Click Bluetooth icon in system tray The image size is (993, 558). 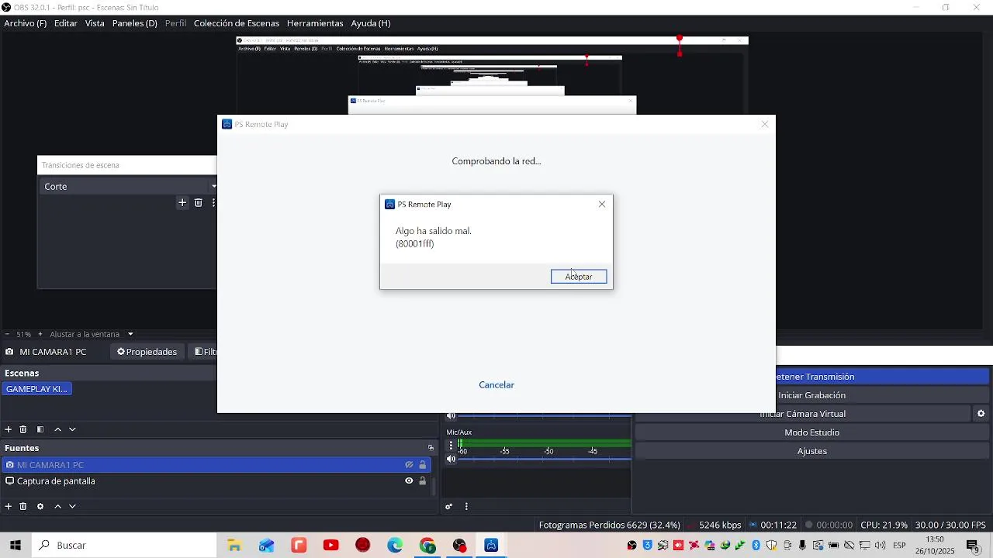coord(756,546)
